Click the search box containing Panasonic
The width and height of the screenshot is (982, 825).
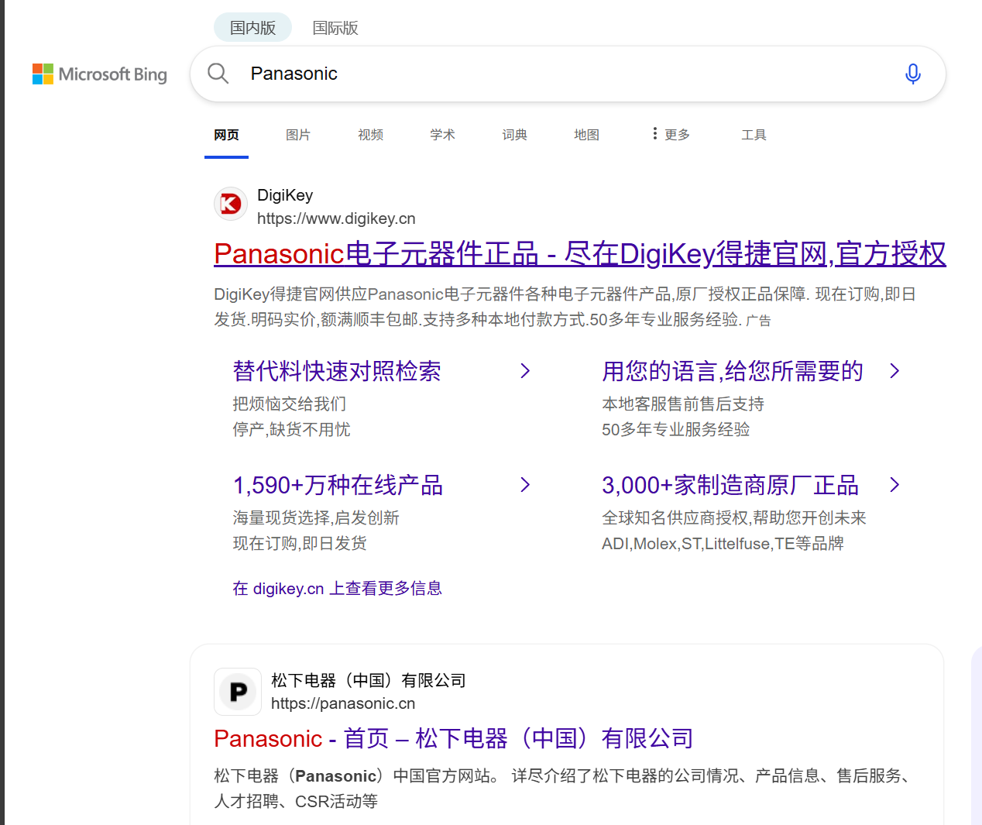click(x=565, y=74)
